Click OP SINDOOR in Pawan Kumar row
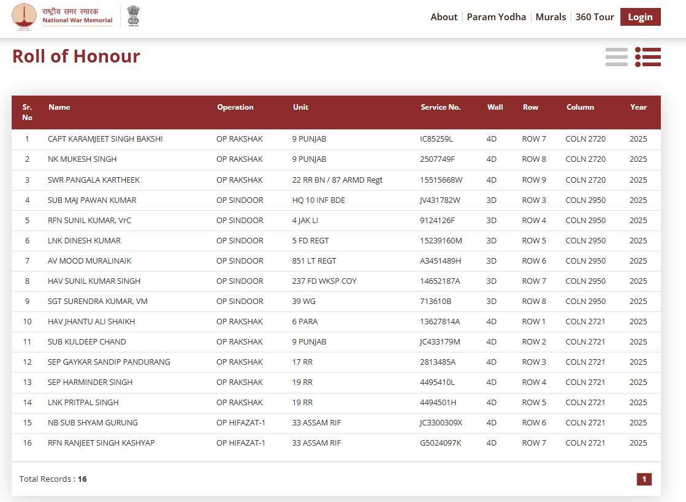Viewport: 686px width, 502px height. 240,200
